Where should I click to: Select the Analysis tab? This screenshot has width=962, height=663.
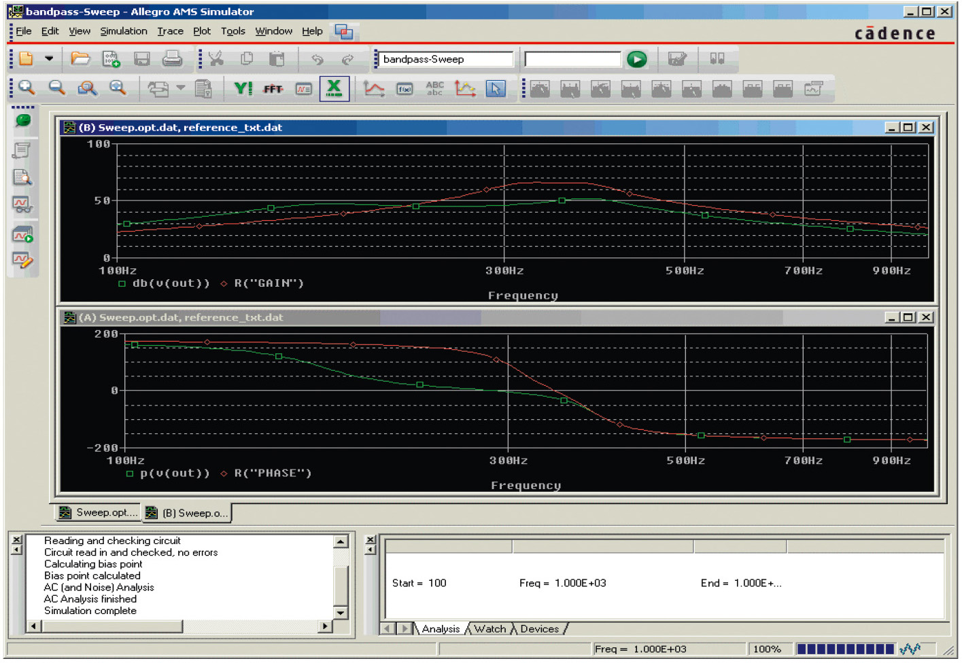click(440, 629)
